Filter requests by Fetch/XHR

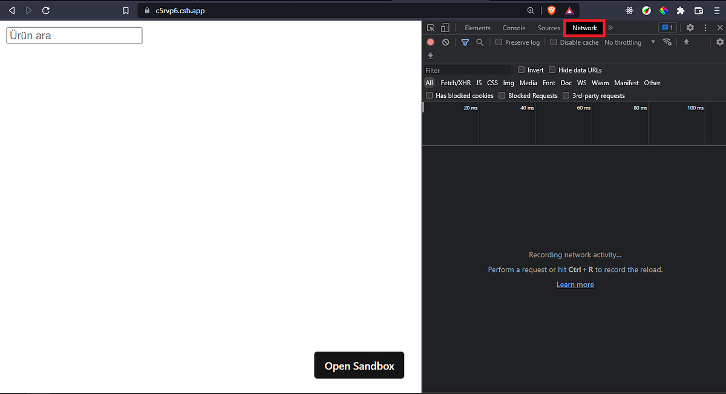click(x=456, y=83)
